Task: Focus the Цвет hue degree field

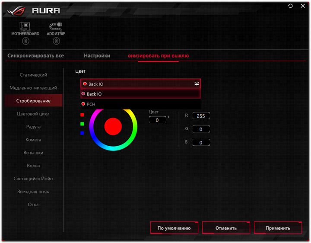Action: (158, 120)
